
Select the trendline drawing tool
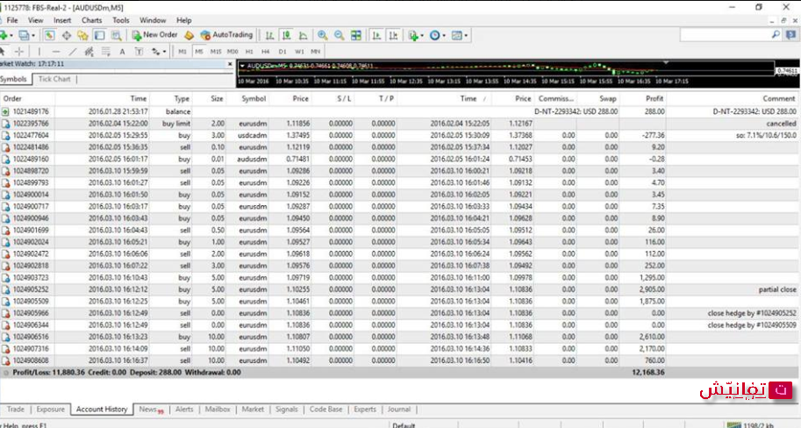pos(73,52)
